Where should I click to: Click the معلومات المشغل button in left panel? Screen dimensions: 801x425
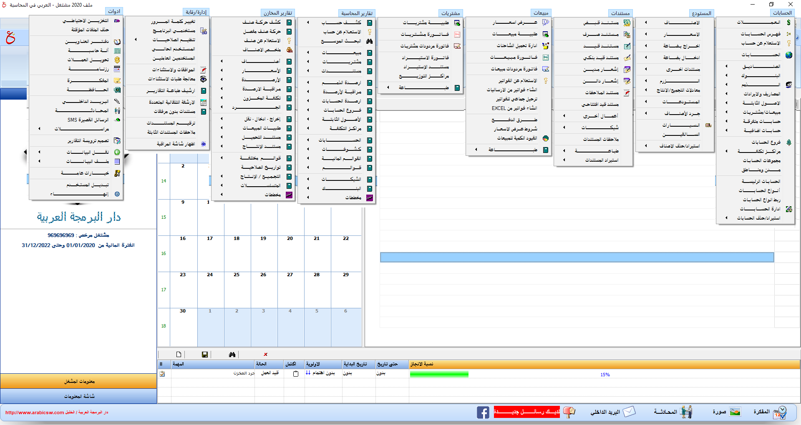point(79,381)
